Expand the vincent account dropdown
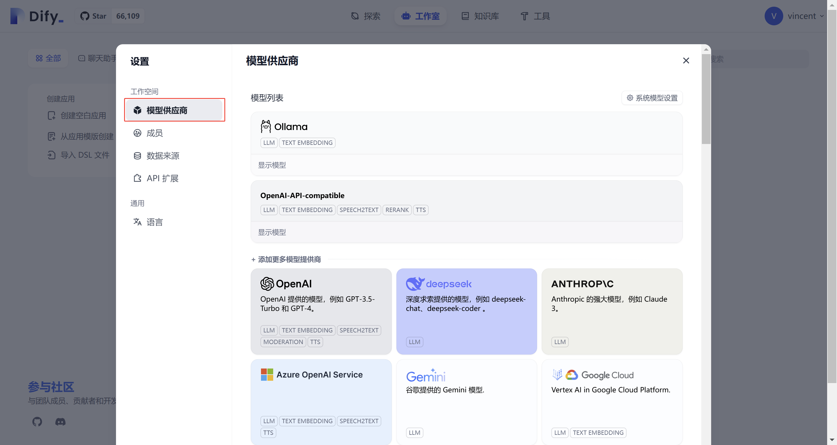This screenshot has width=837, height=445. point(822,16)
